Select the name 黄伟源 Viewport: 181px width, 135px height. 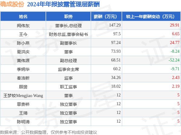(23, 61)
